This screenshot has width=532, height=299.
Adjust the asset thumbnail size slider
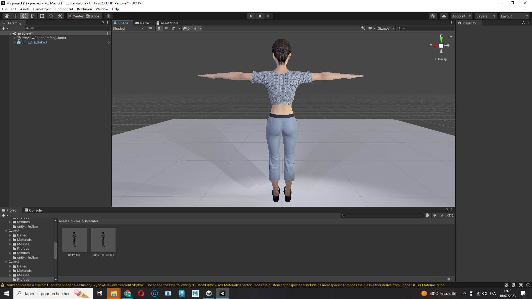coord(449,279)
